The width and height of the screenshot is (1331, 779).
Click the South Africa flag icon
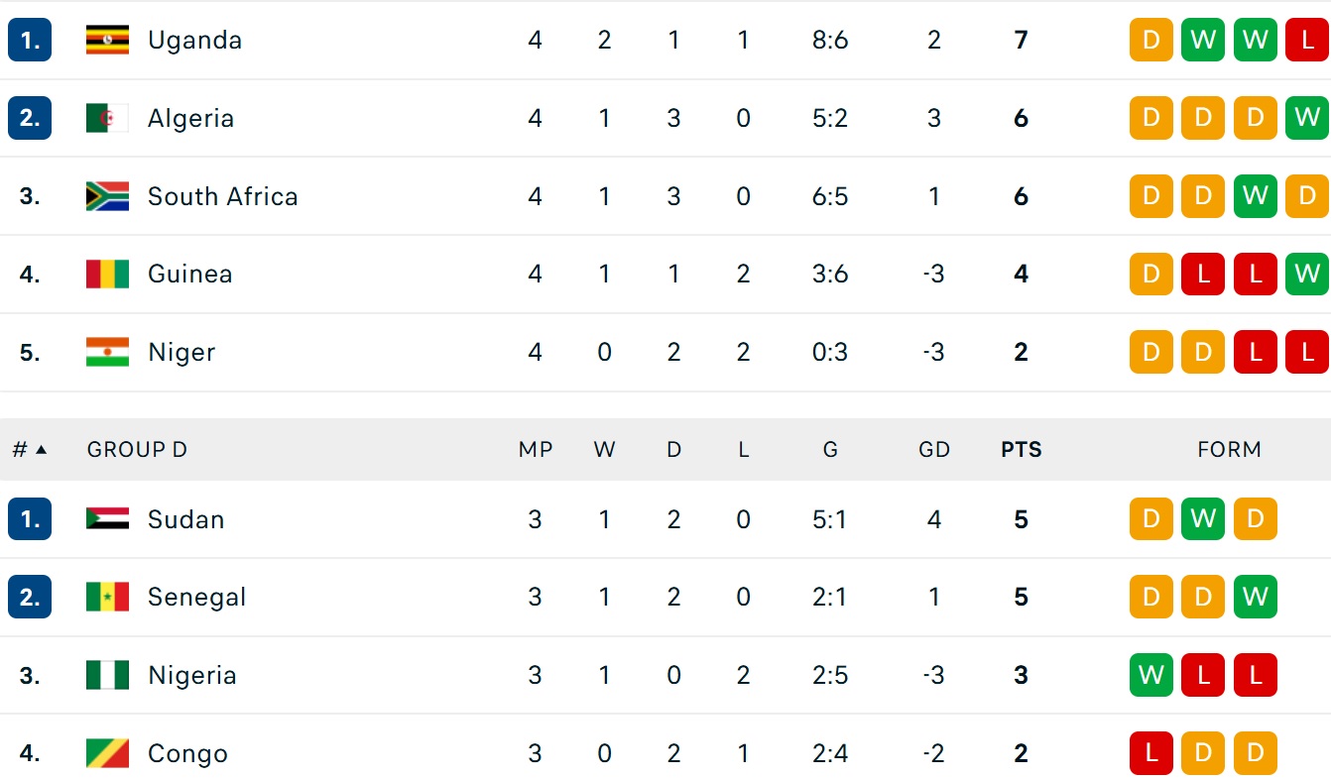tap(107, 196)
